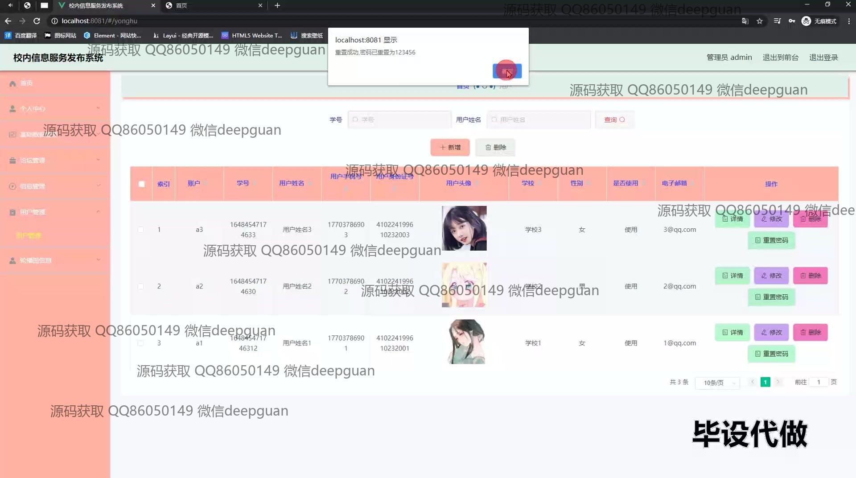Open the avatar image of 用户姓名2

464,285
